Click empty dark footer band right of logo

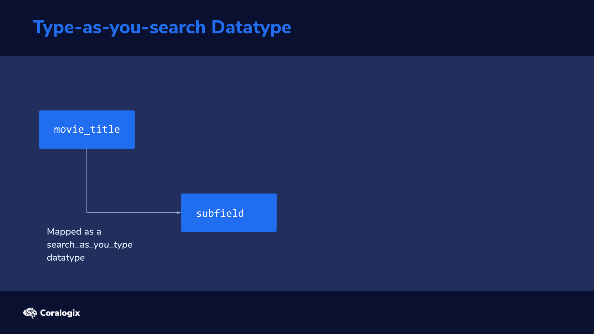click(340, 312)
